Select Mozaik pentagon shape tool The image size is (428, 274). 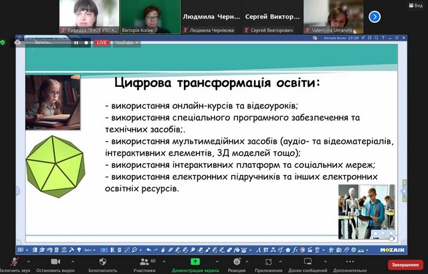[288, 250]
